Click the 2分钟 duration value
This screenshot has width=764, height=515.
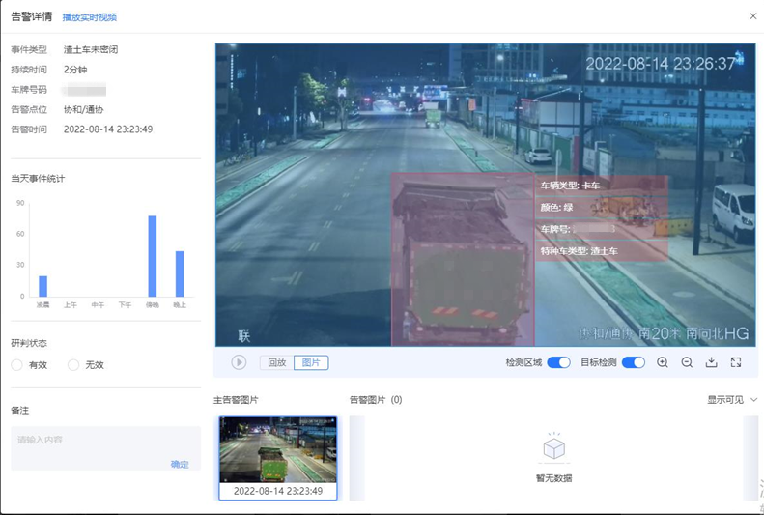click(75, 70)
